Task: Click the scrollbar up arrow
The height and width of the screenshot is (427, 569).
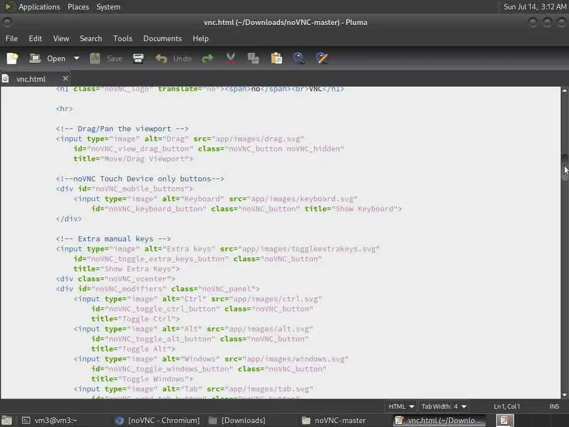Action: [x=565, y=90]
